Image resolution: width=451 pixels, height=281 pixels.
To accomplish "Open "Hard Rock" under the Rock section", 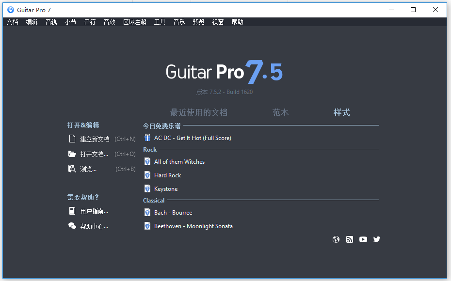I will (167, 175).
